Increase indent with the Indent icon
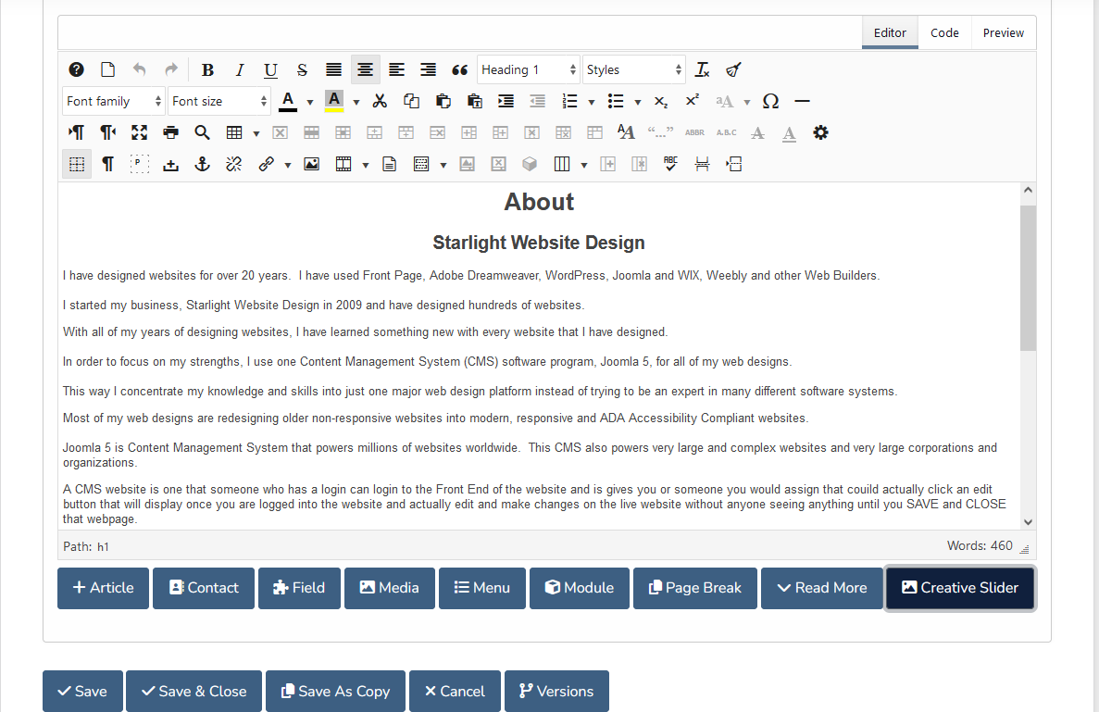Screen dimensions: 1099x712 [x=506, y=101]
